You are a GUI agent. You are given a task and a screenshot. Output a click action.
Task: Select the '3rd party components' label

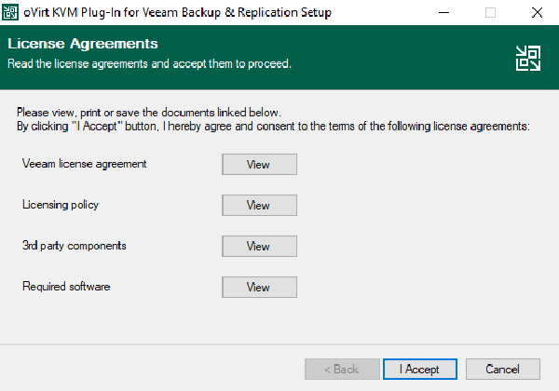75,246
